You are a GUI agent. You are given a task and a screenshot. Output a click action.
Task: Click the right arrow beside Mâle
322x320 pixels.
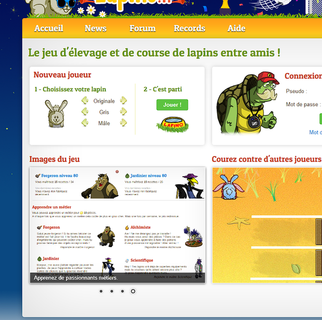click(123, 123)
